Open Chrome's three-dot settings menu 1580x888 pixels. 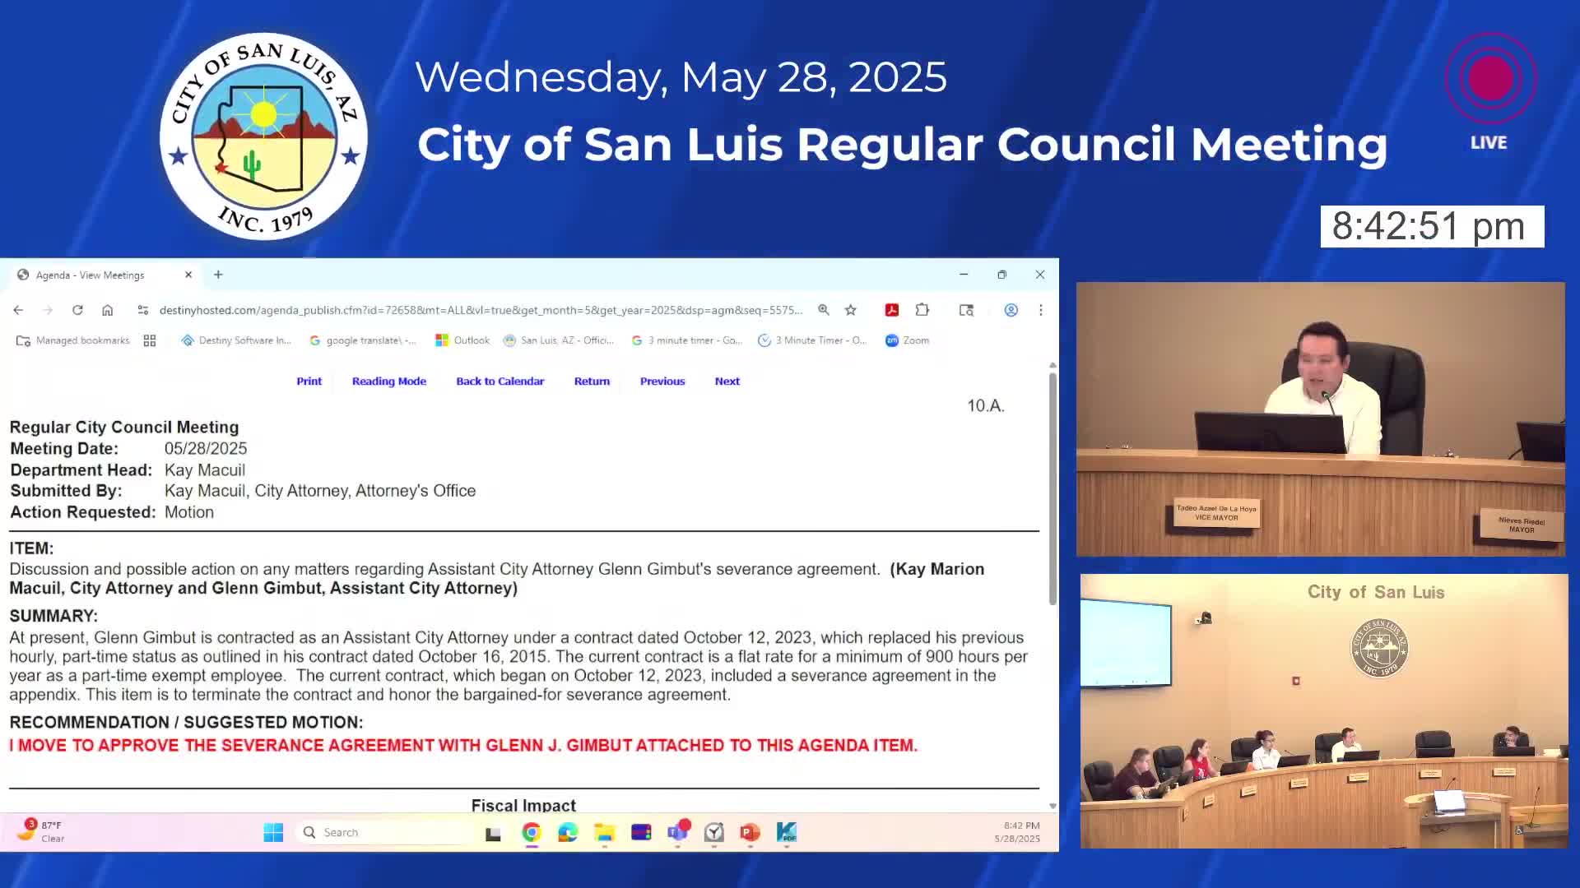1041,310
